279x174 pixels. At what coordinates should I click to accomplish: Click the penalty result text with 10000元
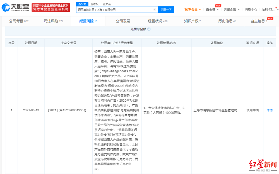tap(165, 110)
